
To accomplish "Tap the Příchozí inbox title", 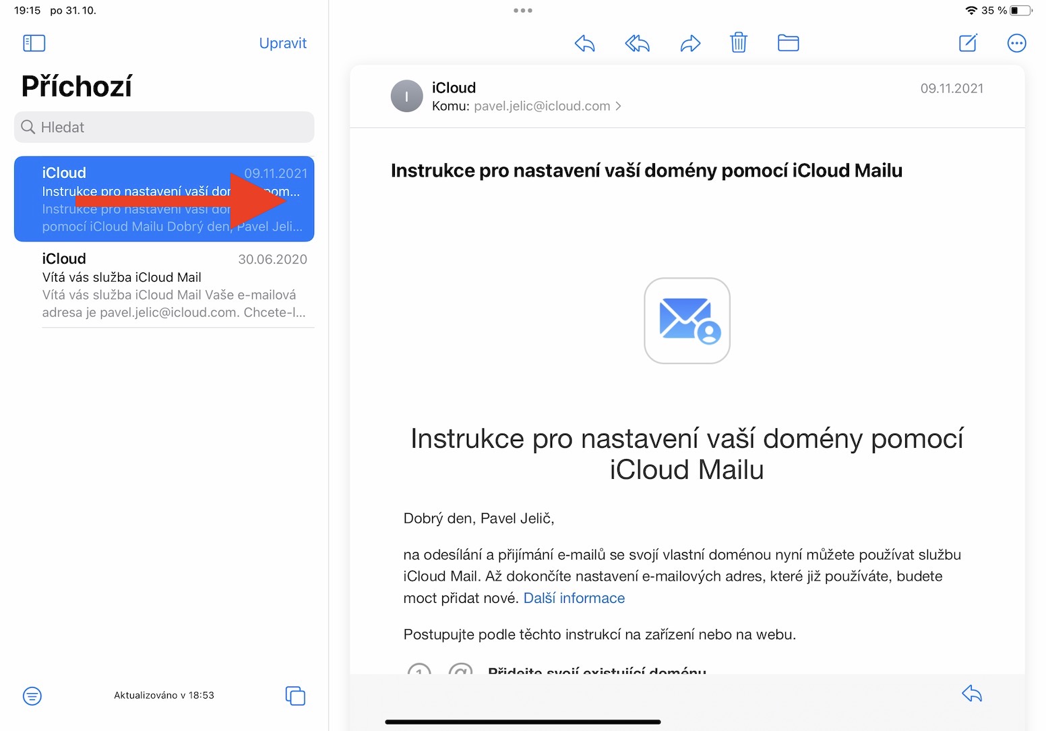I will 77,86.
